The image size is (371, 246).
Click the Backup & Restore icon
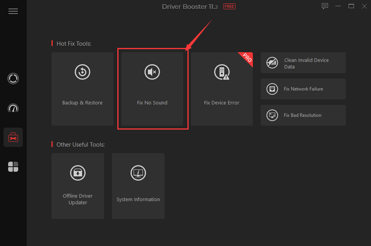tap(82, 72)
